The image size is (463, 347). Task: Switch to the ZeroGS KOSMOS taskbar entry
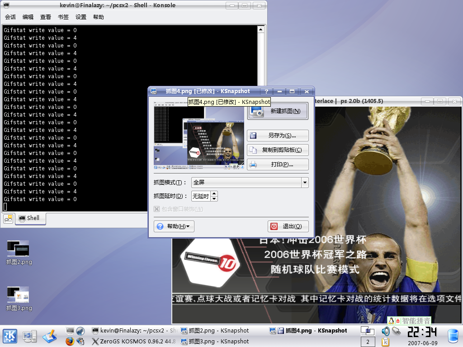point(134,342)
